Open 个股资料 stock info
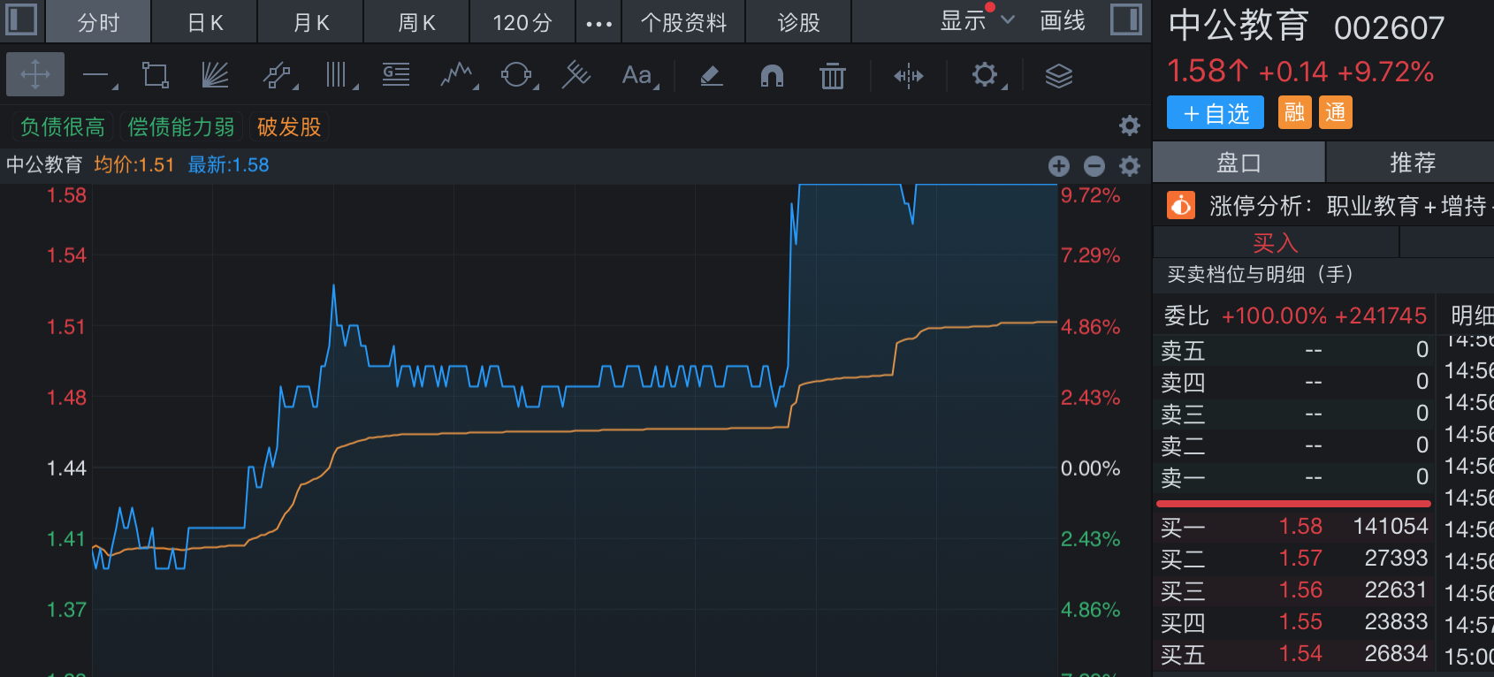The image size is (1494, 677). 683,22
